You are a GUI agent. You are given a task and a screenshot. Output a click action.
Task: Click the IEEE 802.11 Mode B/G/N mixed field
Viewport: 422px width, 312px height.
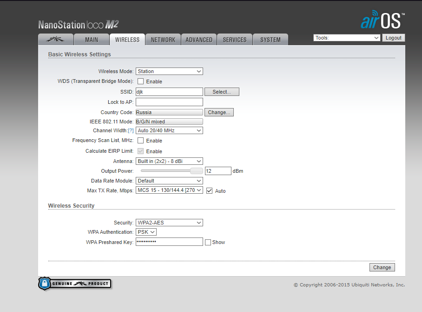[x=169, y=122]
